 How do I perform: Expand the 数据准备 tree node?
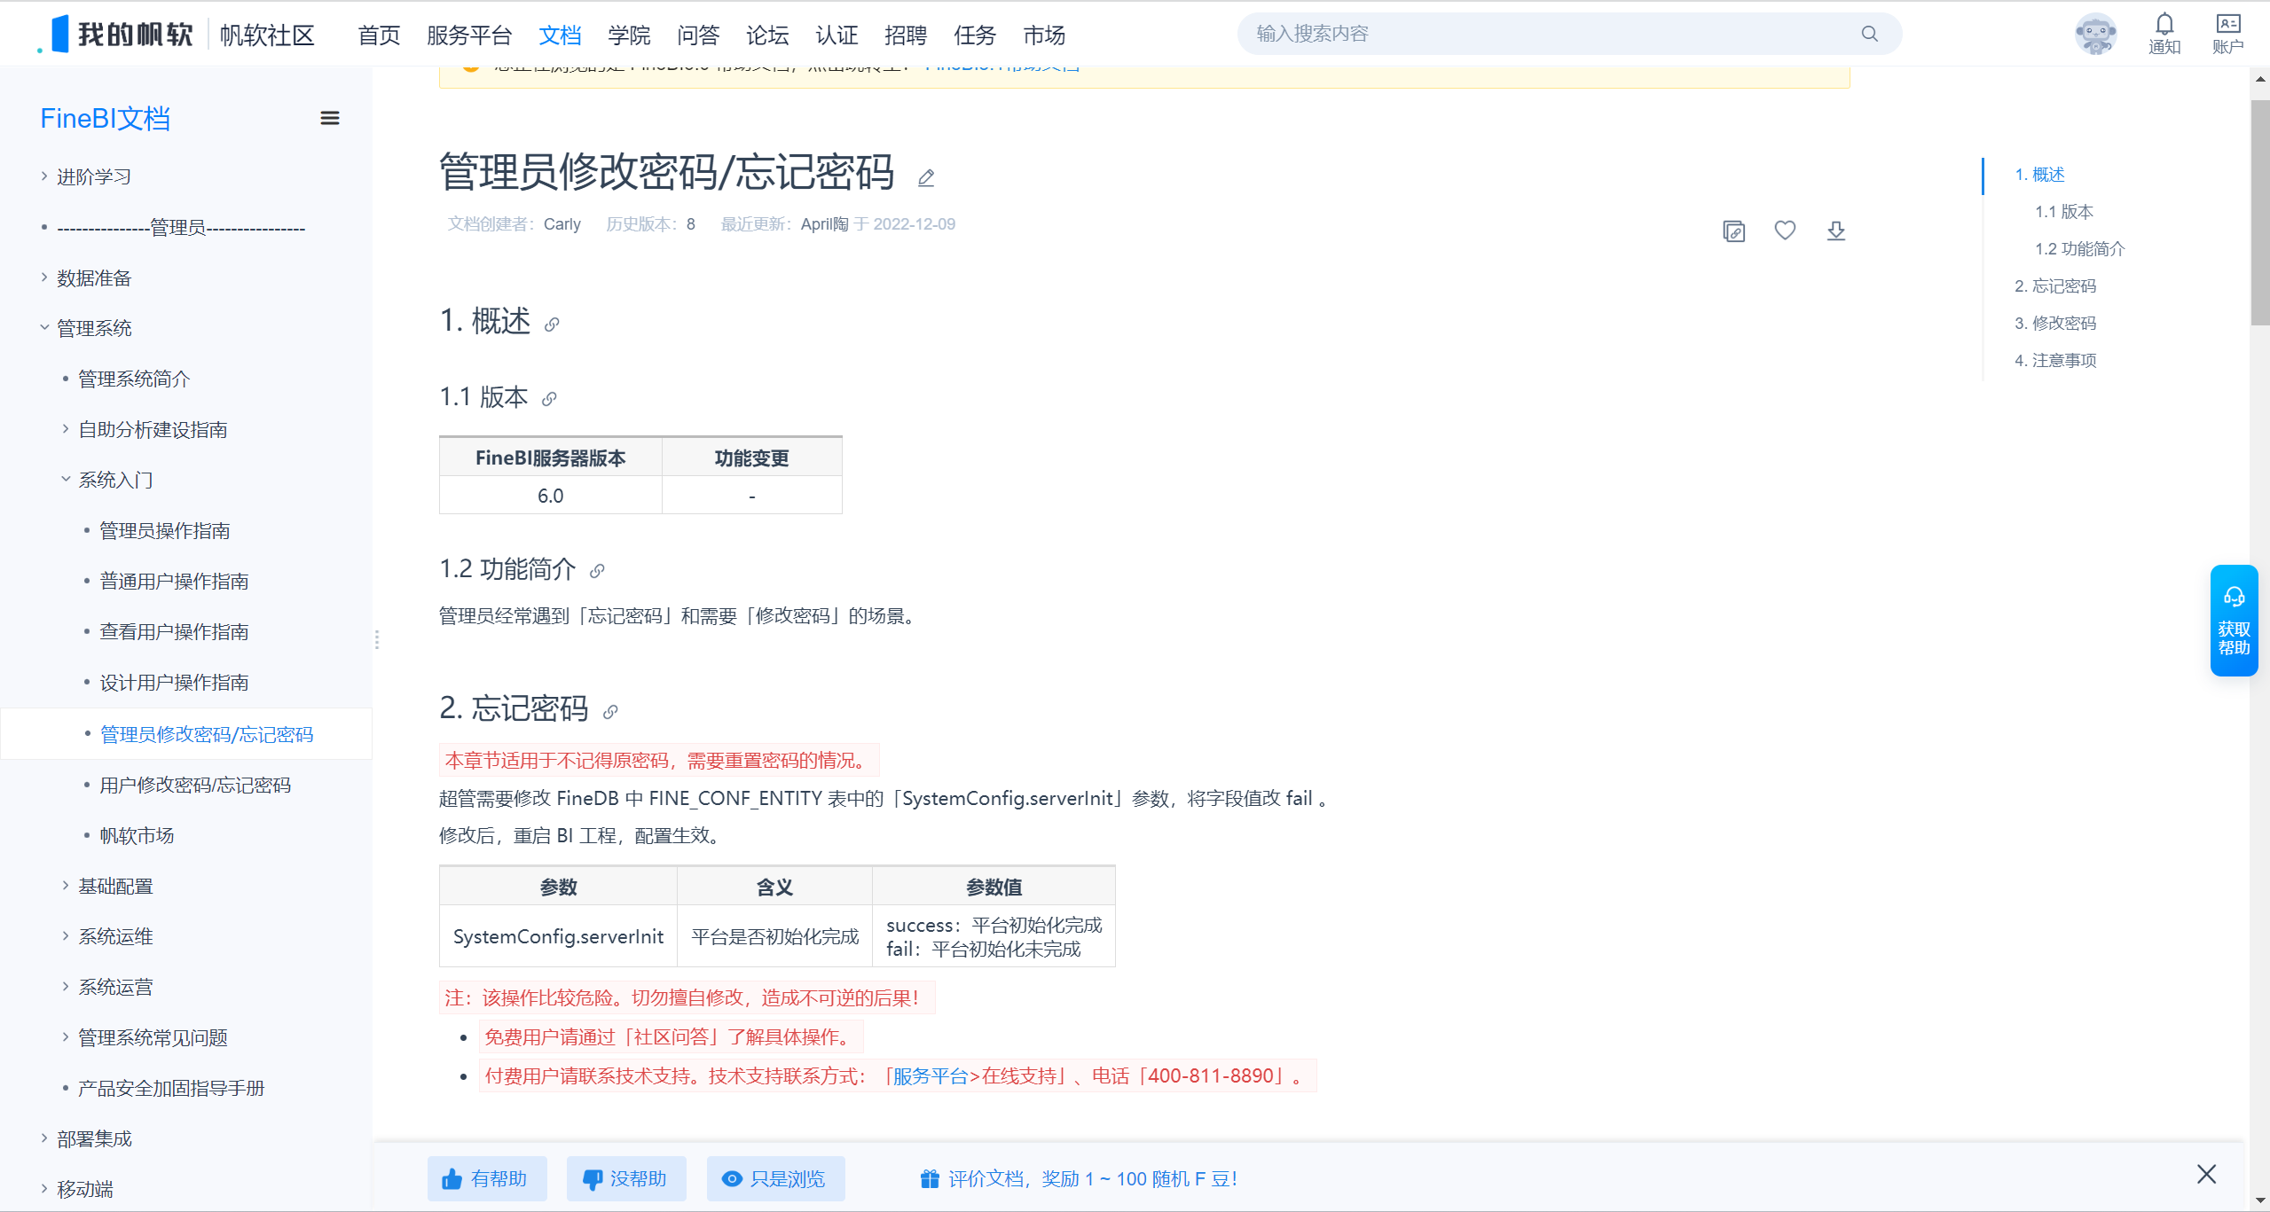[x=44, y=278]
